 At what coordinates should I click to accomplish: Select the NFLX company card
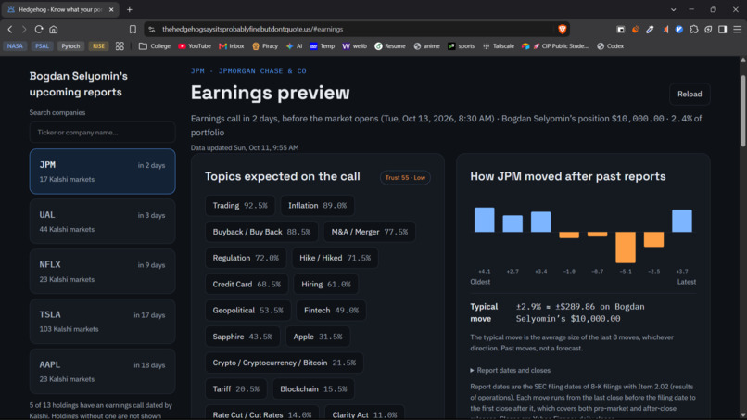pyautogui.click(x=103, y=272)
